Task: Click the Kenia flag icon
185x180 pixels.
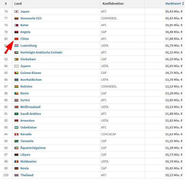Action: point(16,168)
